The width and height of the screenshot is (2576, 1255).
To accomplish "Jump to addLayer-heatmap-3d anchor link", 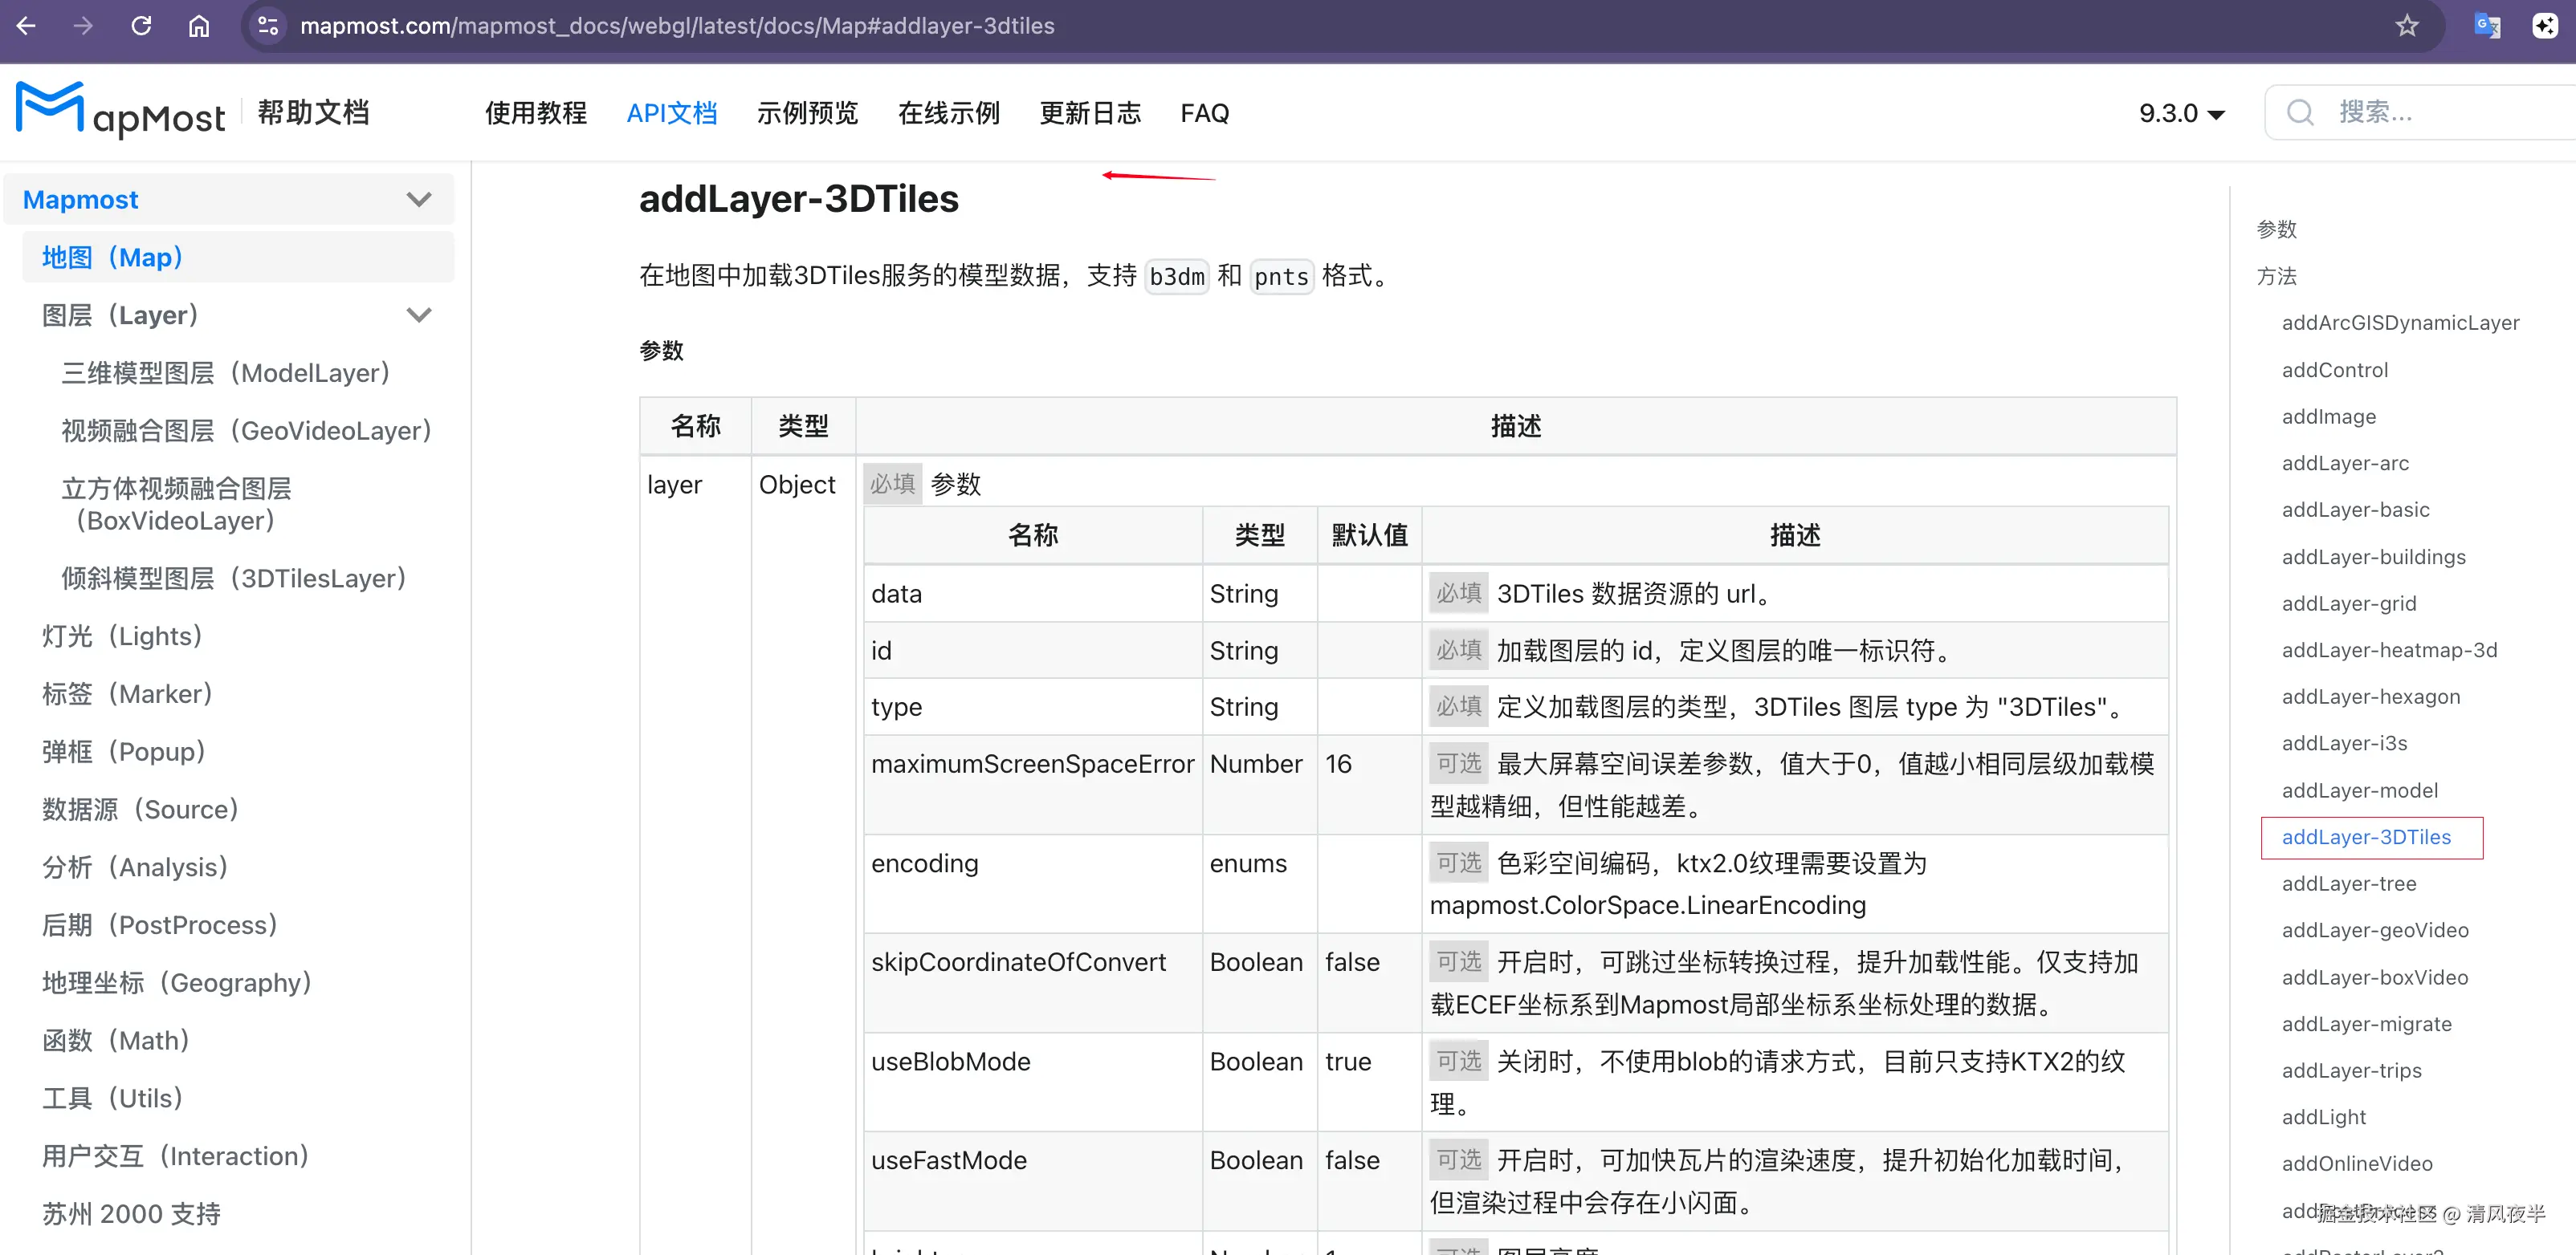I will (x=2388, y=651).
